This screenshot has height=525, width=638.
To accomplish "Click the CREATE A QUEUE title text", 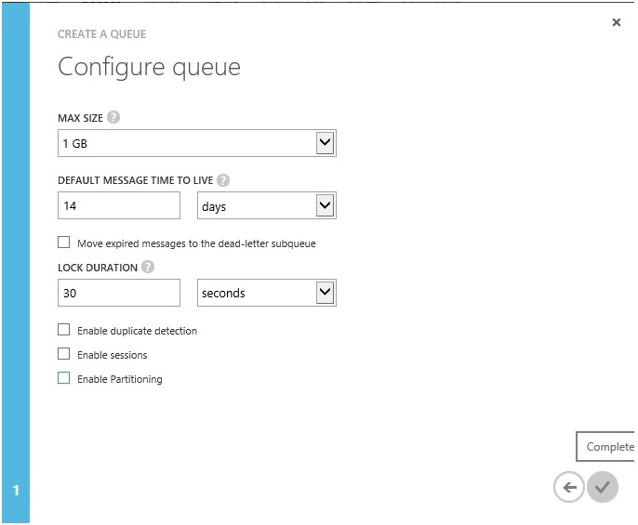I will pos(101,34).
